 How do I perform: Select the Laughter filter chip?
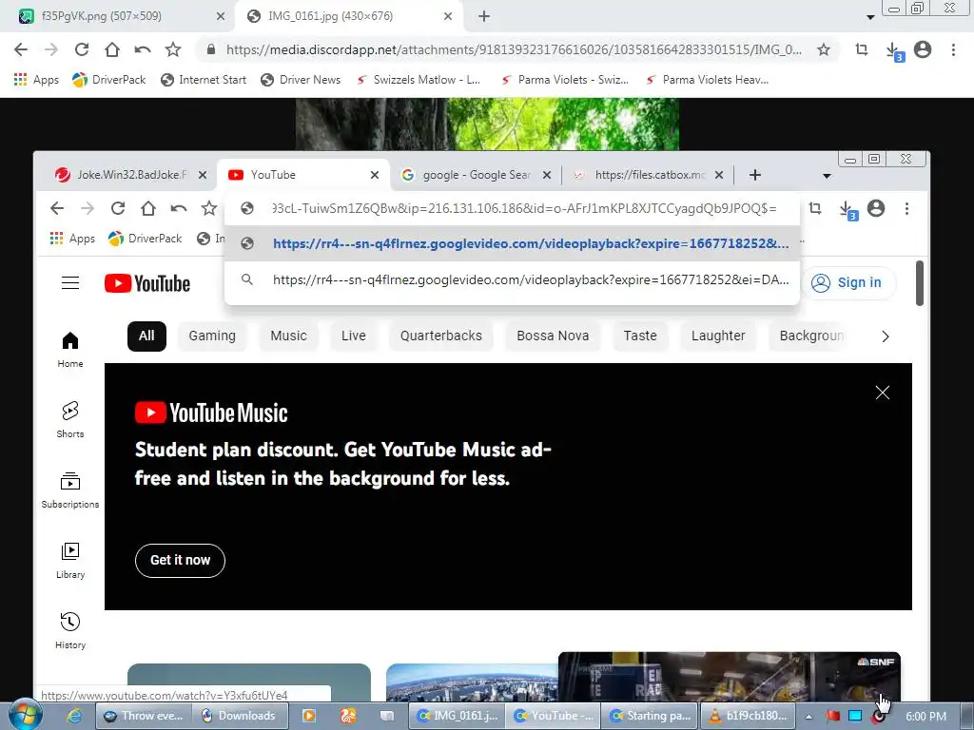point(718,336)
